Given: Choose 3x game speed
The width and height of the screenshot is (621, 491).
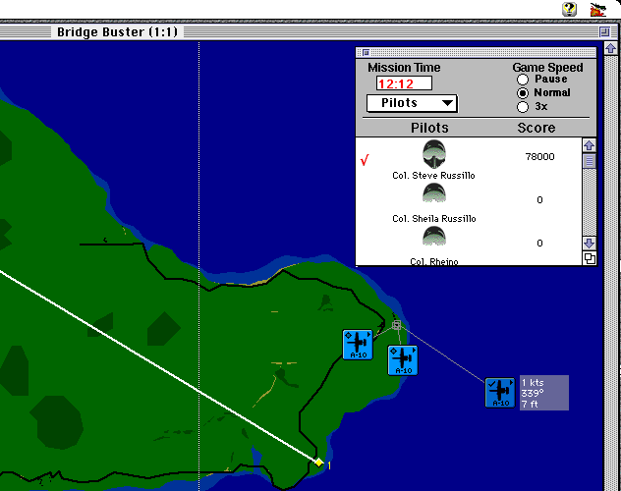Looking at the screenshot, I should 523,107.
